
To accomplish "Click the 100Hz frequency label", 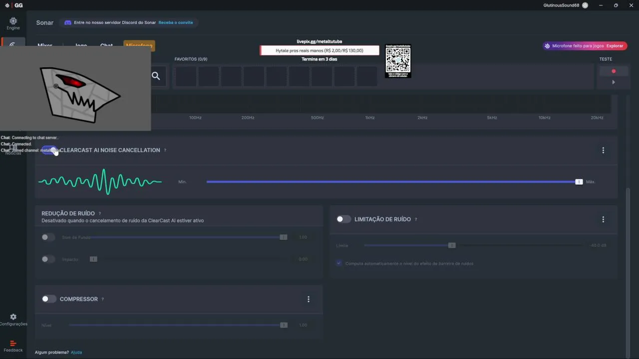I will coord(195,118).
